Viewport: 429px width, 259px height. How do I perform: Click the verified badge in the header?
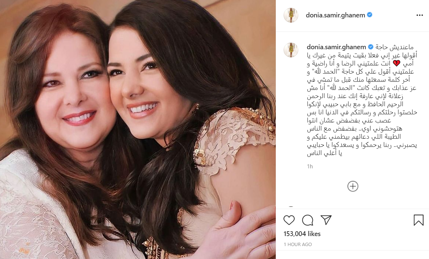369,15
